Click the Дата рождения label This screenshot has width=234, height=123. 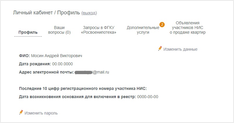tap(35, 64)
